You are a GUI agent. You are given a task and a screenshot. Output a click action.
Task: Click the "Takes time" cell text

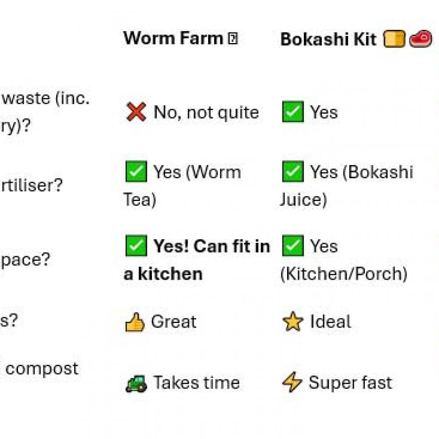pyautogui.click(x=196, y=383)
